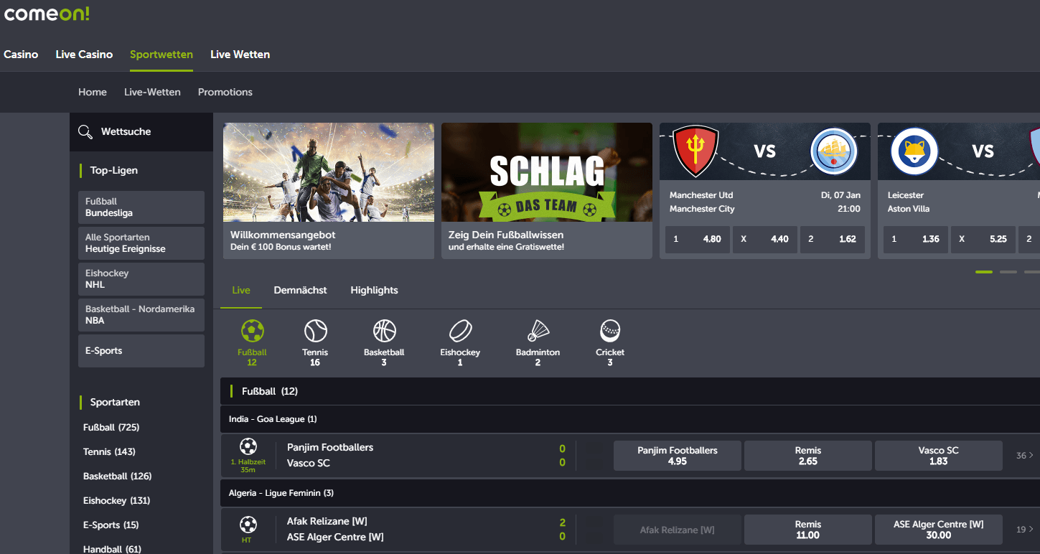Bet on Vasco SC at 1.83
1040x554 pixels.
[939, 456]
